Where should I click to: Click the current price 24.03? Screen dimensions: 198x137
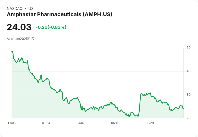pyautogui.click(x=19, y=27)
